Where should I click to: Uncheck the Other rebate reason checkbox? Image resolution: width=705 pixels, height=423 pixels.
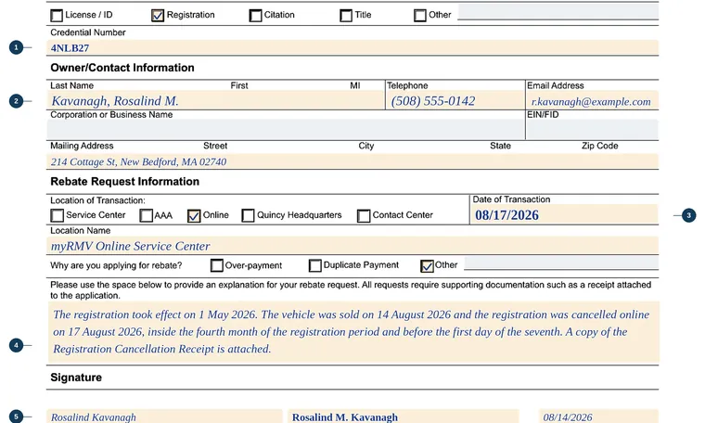(427, 265)
